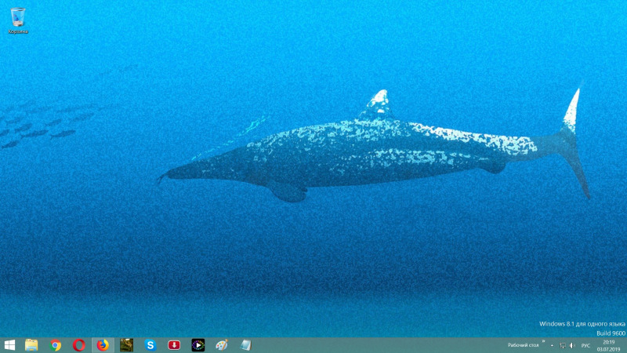Click the red download arrow taskbar icon

click(174, 345)
